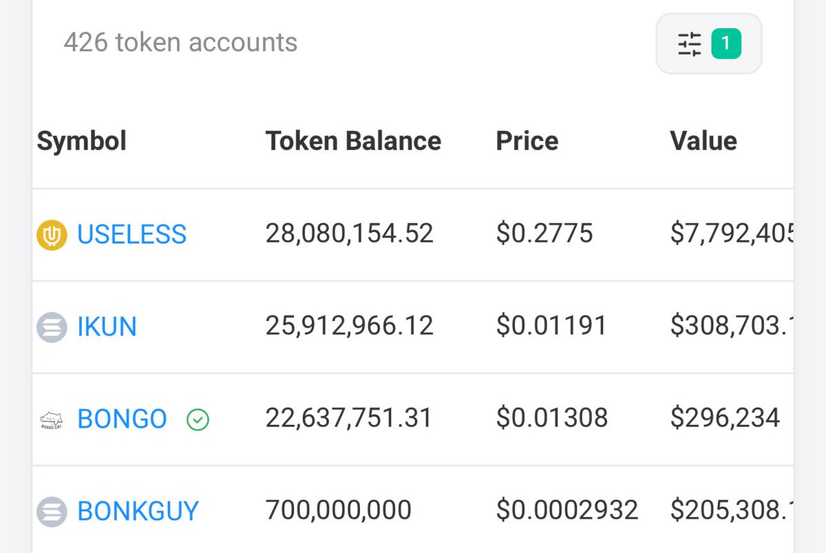Open the USELESS token link

click(131, 235)
